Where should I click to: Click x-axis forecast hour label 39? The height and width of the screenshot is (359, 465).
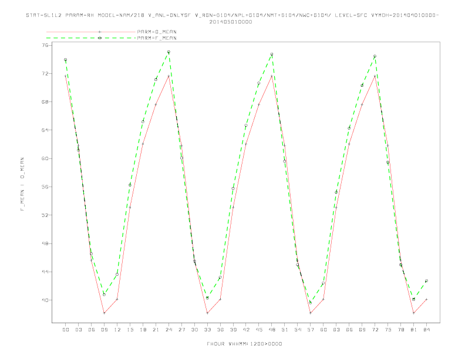tap(233, 330)
